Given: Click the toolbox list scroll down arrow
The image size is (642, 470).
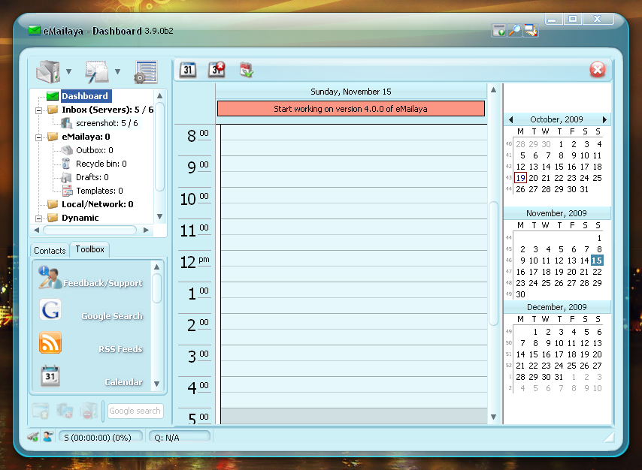Looking at the screenshot, I should (x=156, y=384).
